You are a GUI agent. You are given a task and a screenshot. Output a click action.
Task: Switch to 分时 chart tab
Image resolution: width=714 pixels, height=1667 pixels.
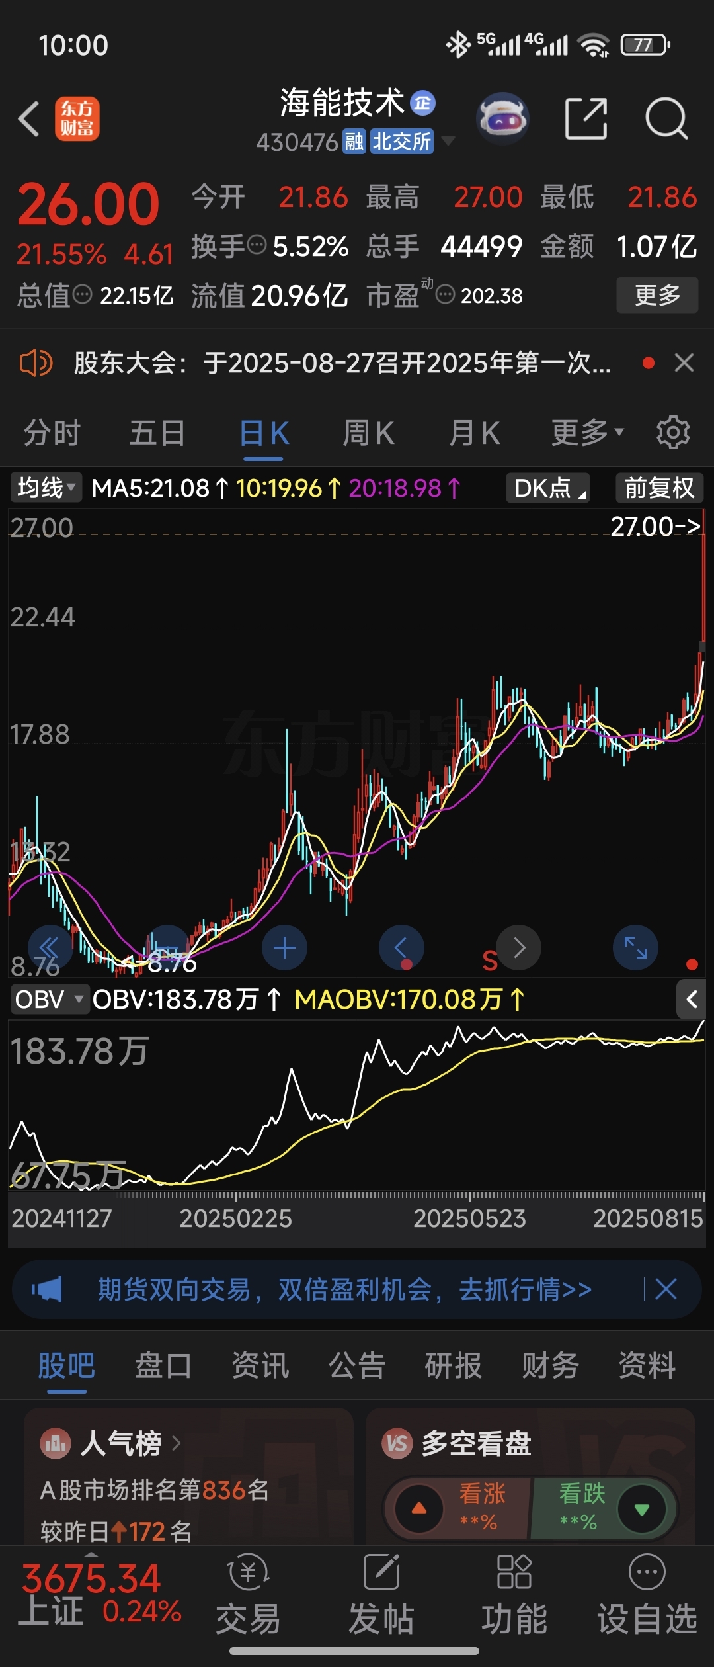tap(52, 433)
